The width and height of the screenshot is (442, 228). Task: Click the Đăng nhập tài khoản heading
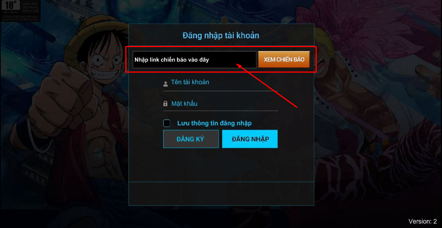click(x=221, y=36)
